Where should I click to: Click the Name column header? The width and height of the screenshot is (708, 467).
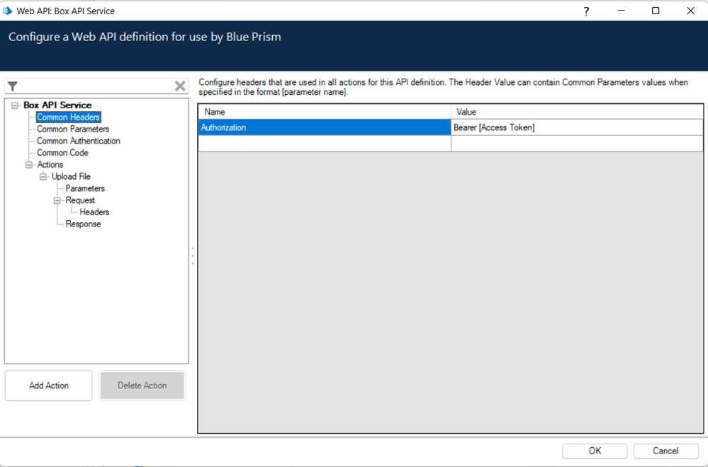pyautogui.click(x=325, y=112)
